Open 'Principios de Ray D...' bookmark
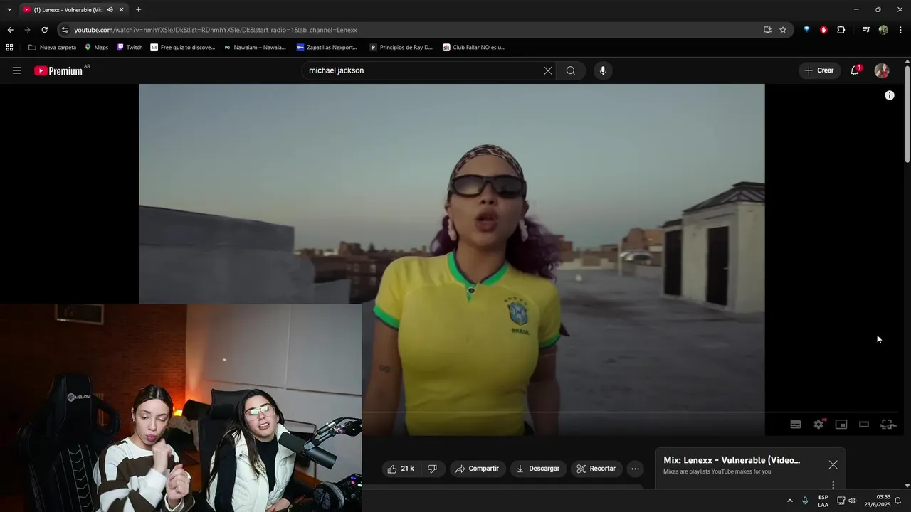 click(401, 48)
